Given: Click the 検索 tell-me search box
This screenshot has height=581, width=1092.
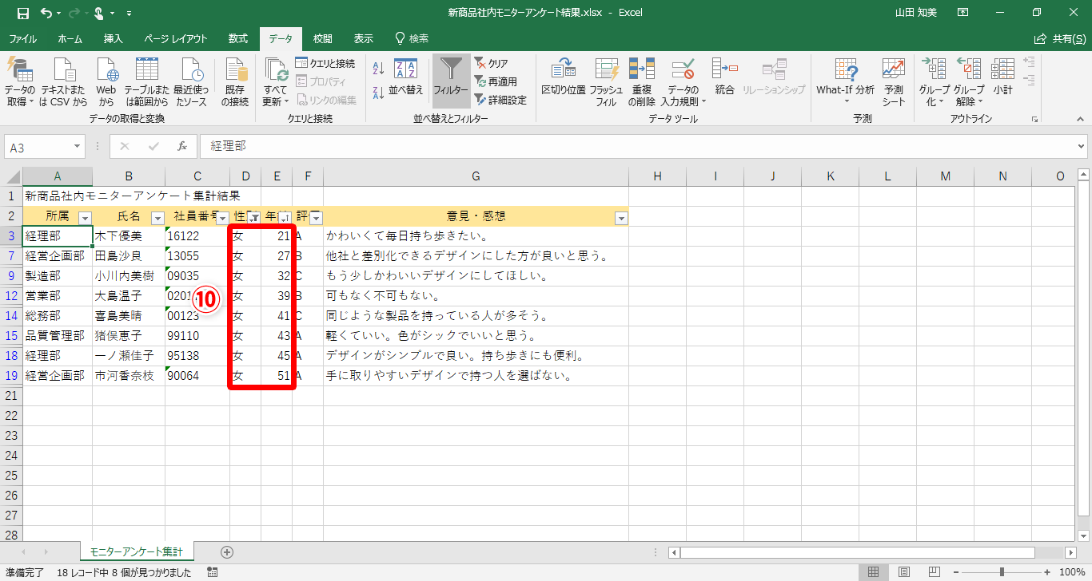Looking at the screenshot, I should 412,38.
